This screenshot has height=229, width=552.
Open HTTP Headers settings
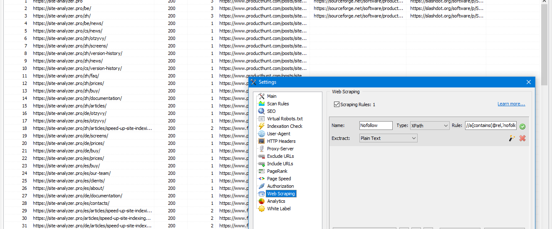pos(281,141)
